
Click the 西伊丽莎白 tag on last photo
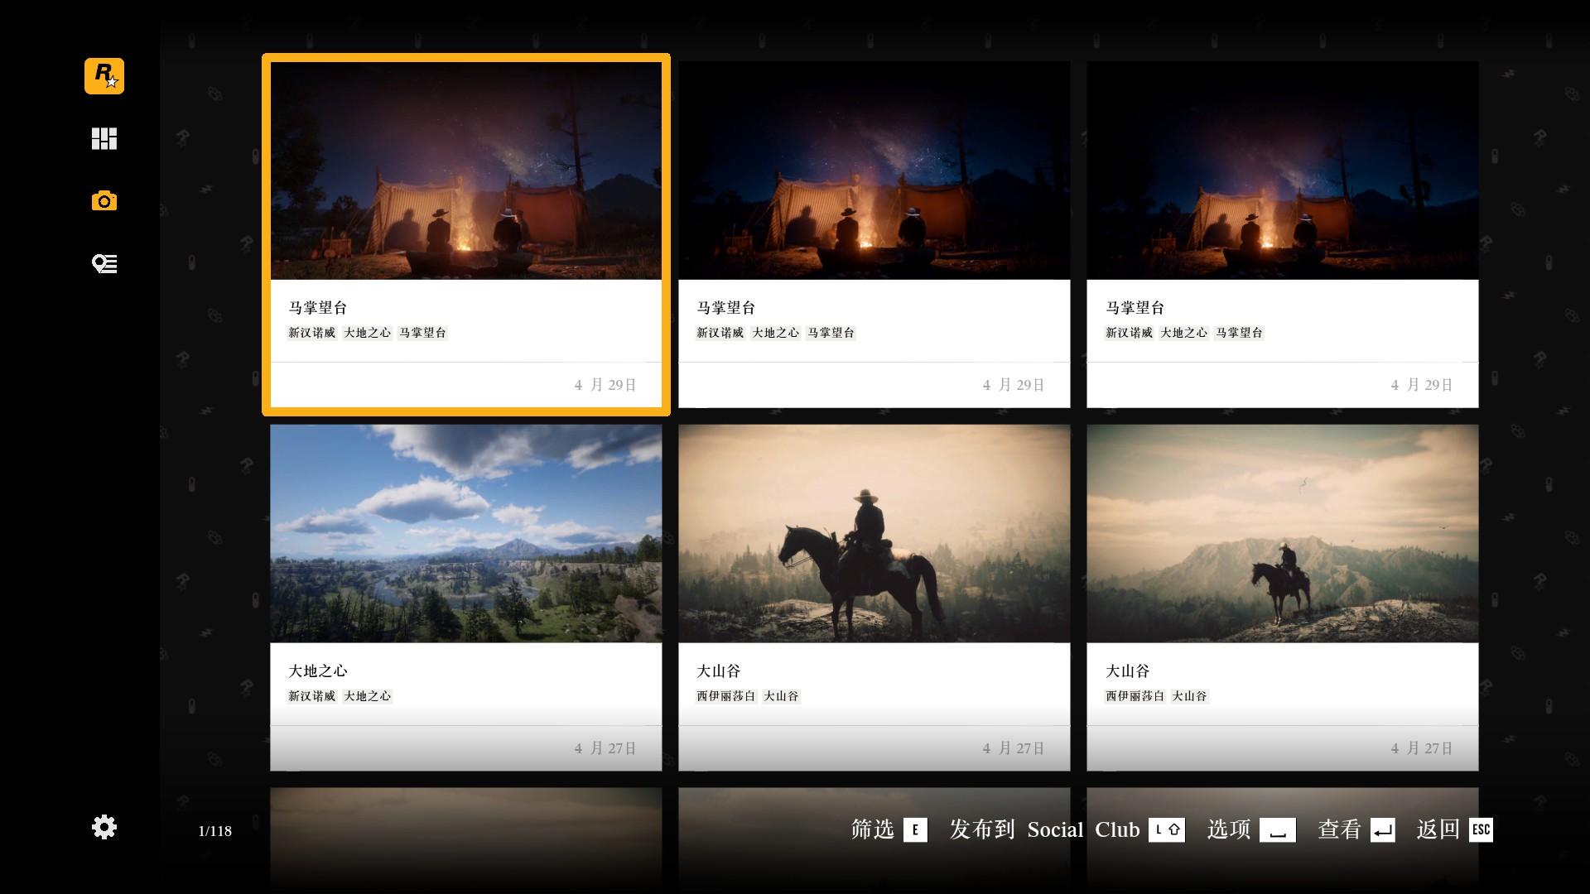coord(1135,696)
